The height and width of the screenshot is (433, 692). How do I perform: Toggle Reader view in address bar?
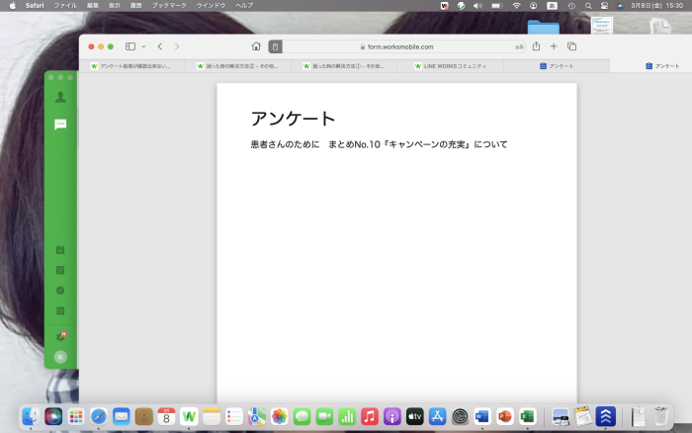pos(275,46)
